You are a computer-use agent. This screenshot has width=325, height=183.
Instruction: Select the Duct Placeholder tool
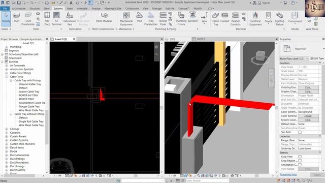coord(28,19)
